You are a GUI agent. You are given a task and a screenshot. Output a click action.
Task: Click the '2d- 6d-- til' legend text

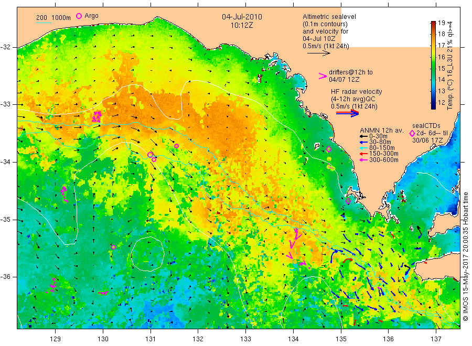432,133
